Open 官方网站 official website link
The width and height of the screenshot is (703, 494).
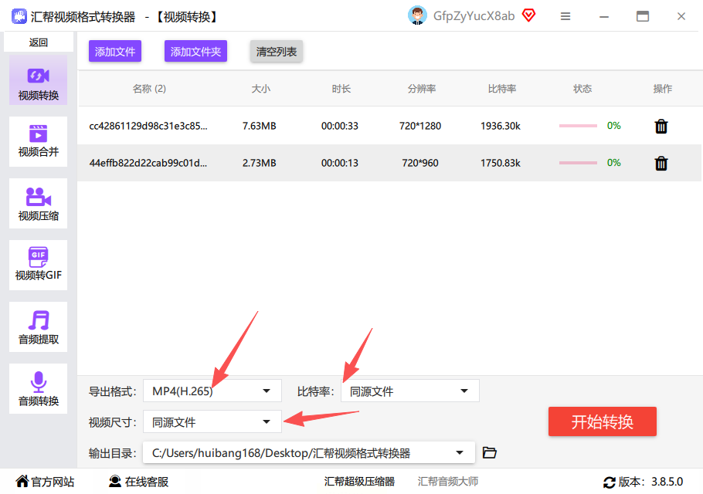click(46, 482)
